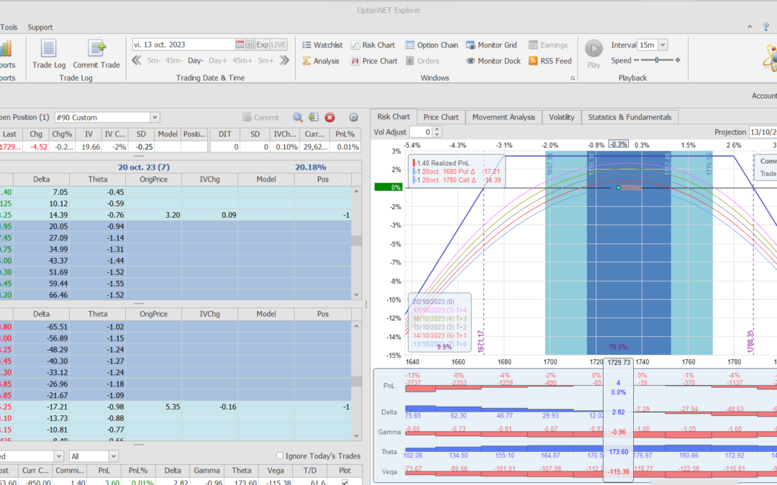Open the Interval 15m dropdown
Viewport: 777px width, 485px height.
tap(662, 45)
